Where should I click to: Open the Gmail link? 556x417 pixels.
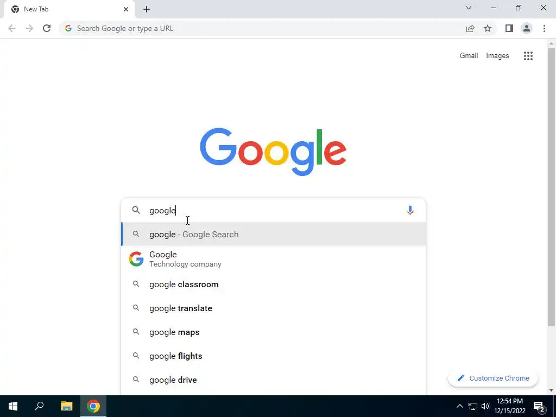(469, 56)
